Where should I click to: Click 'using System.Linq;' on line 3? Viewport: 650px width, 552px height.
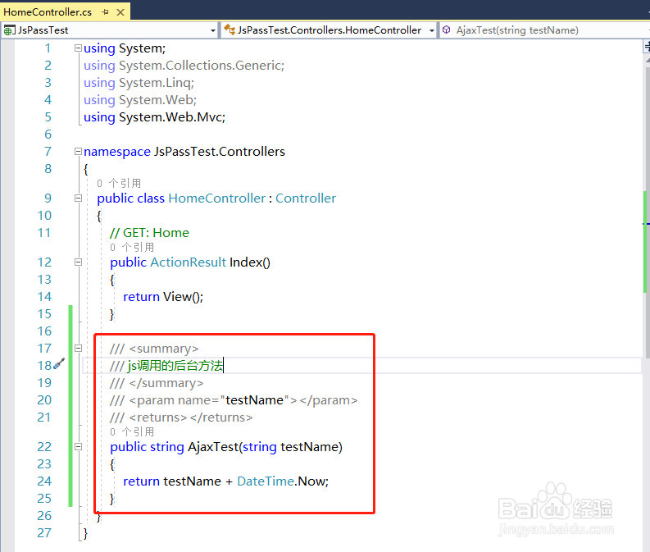coord(139,83)
